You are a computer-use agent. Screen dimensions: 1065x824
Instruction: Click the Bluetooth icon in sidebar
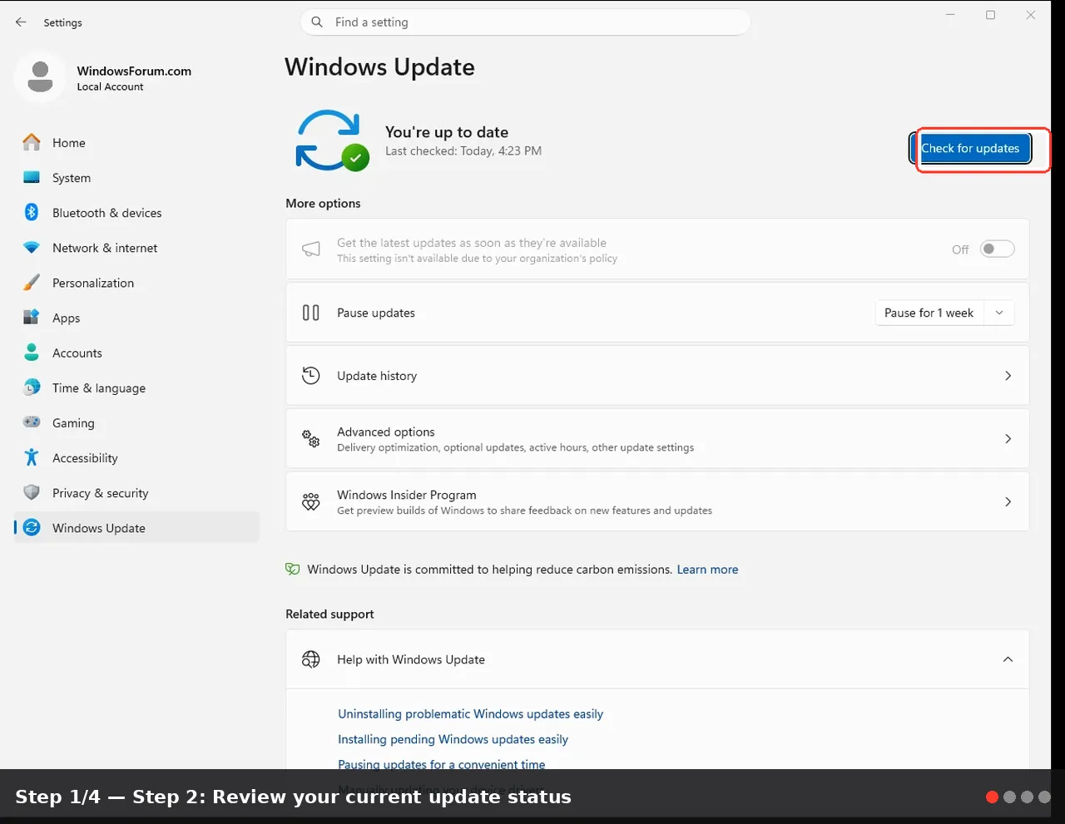(32, 213)
